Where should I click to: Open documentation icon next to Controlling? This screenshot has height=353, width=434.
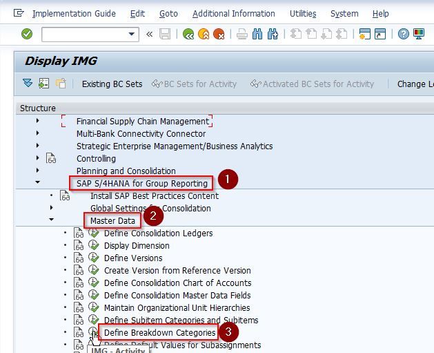[51, 158]
